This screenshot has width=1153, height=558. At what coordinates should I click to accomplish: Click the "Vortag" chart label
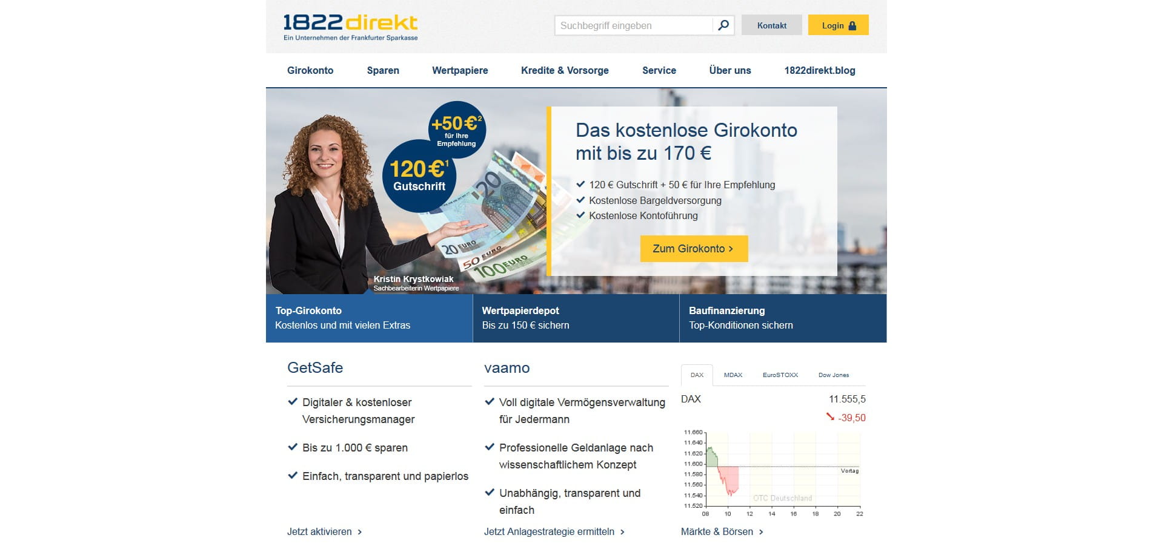point(849,471)
